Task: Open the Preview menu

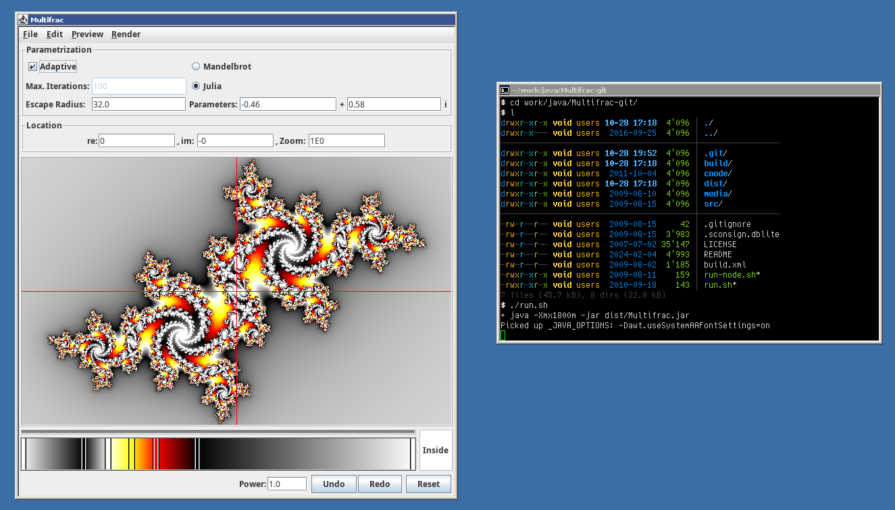Action: coord(87,34)
